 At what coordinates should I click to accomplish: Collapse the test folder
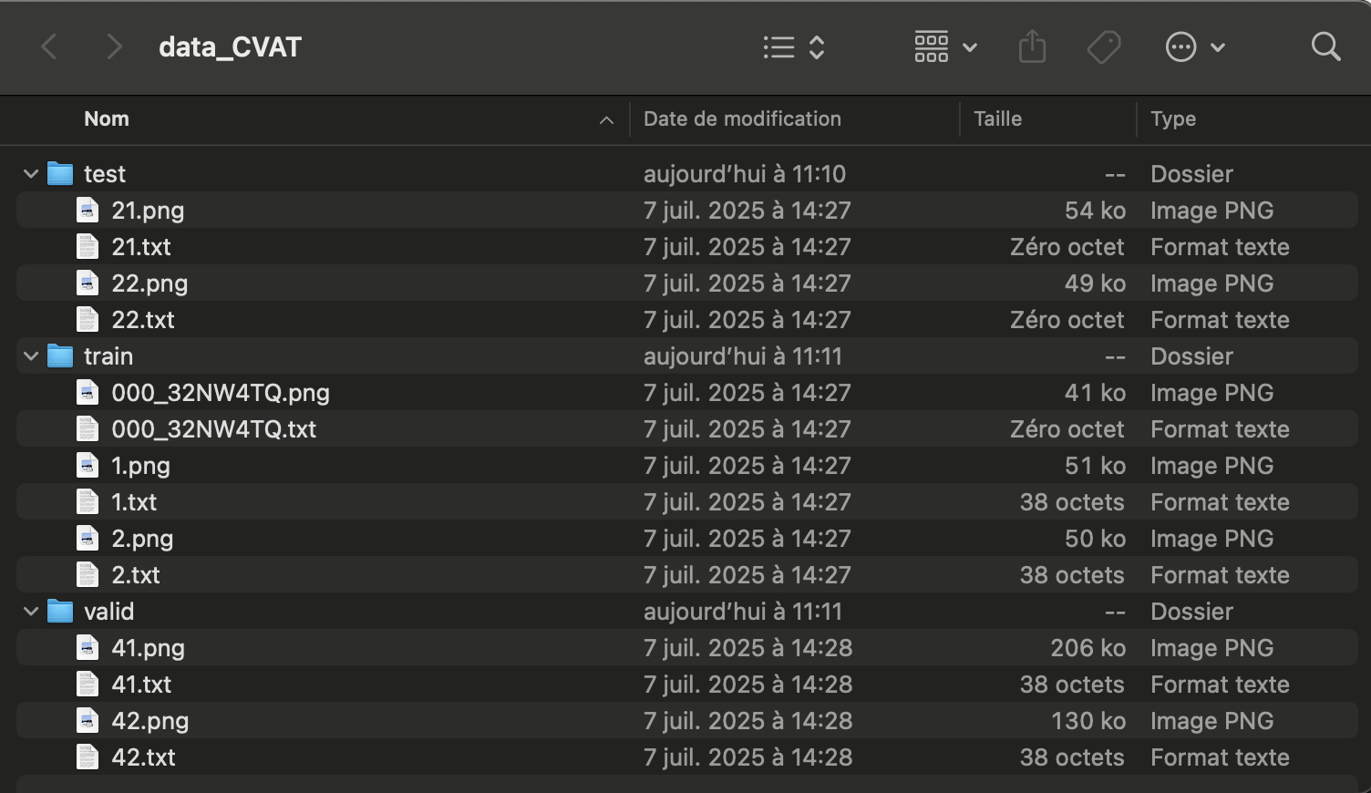click(31, 173)
